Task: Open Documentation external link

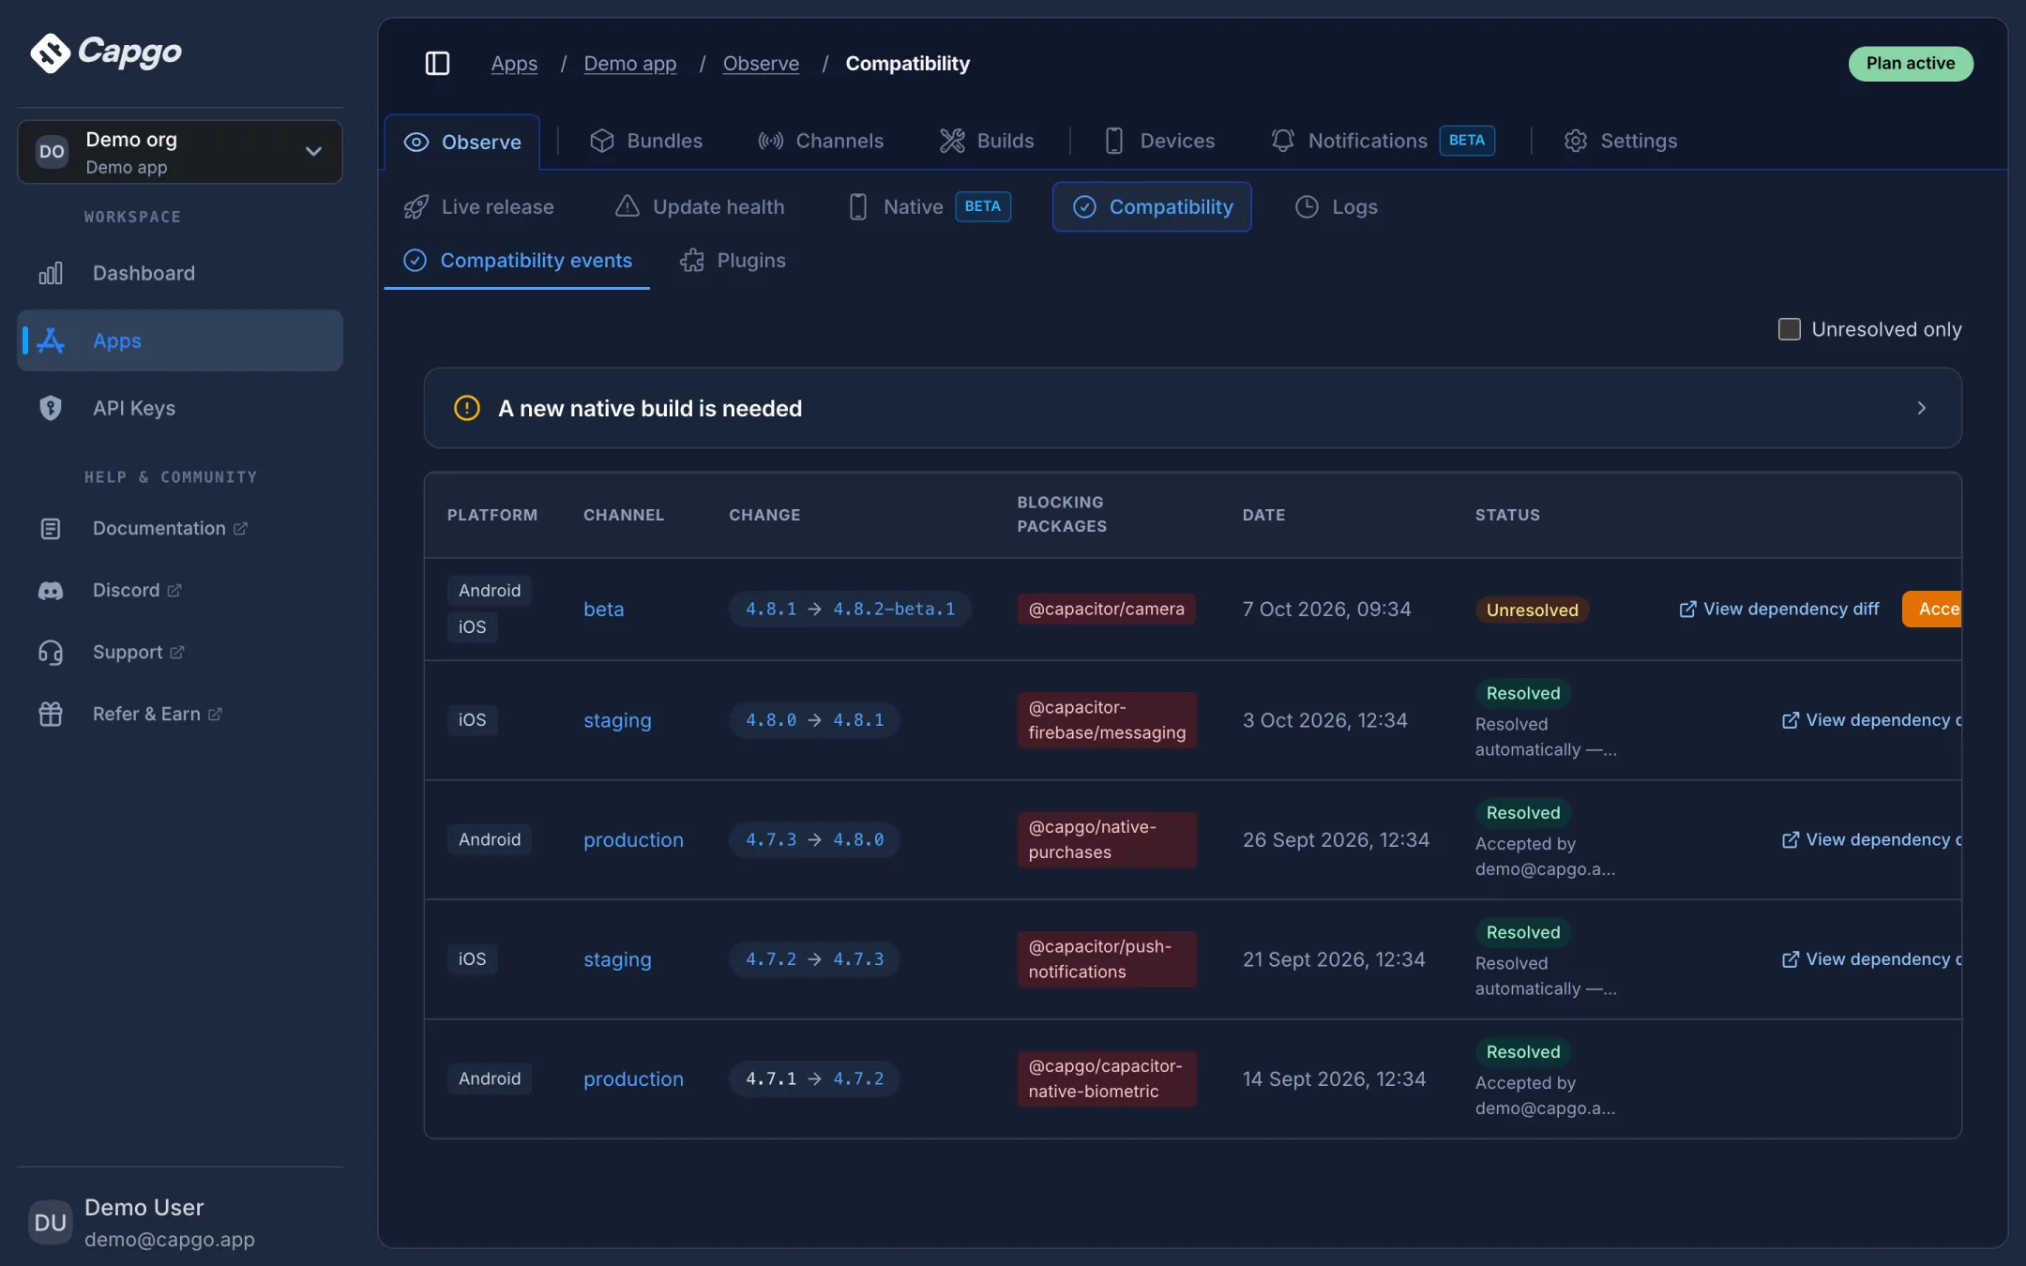Action: 180,528
